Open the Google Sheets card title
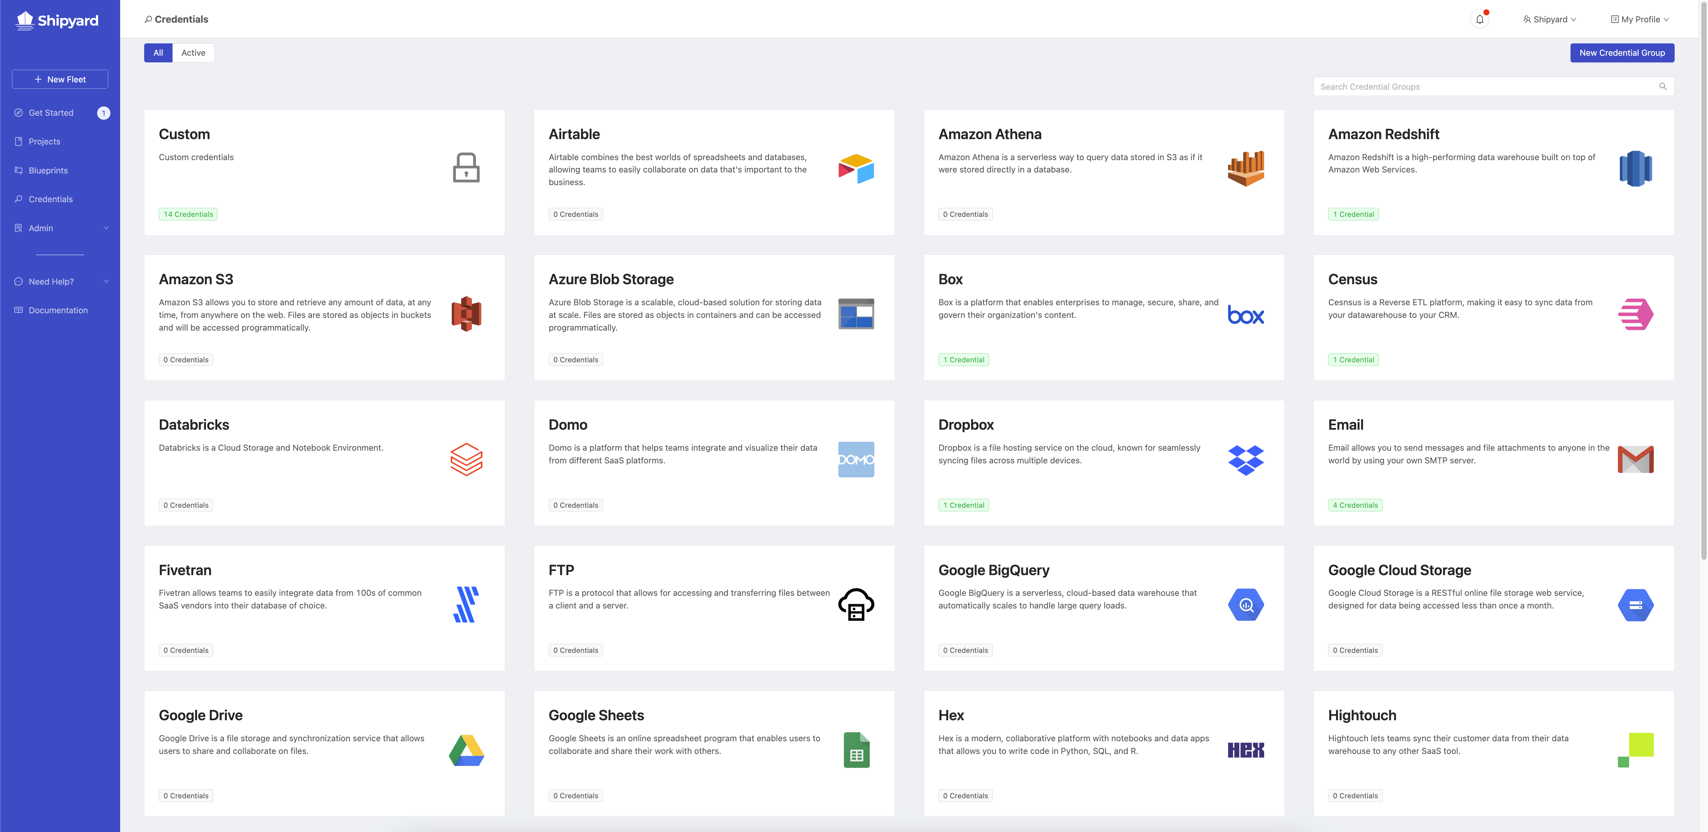The height and width of the screenshot is (832, 1708). [596, 715]
